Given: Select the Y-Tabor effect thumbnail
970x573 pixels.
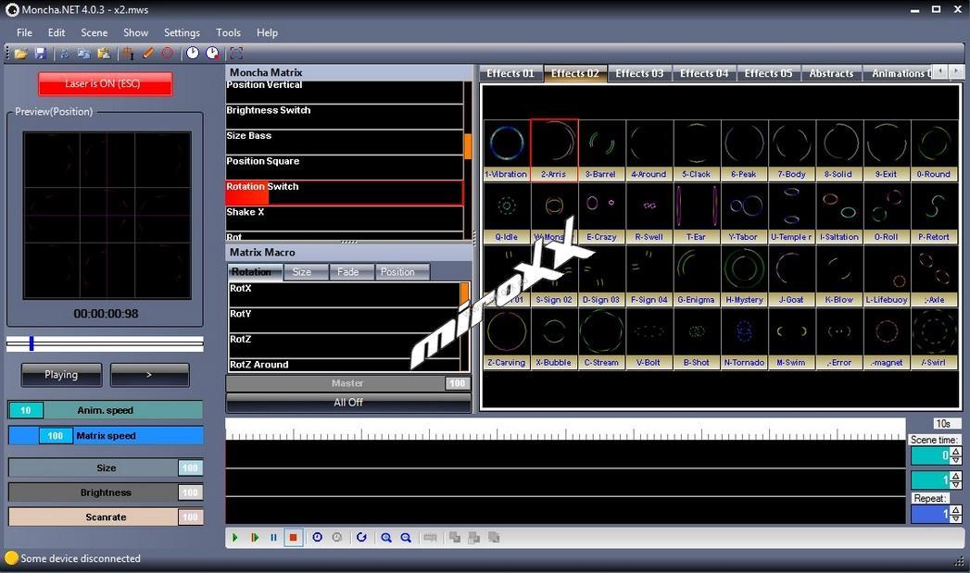Looking at the screenshot, I should click(x=744, y=213).
